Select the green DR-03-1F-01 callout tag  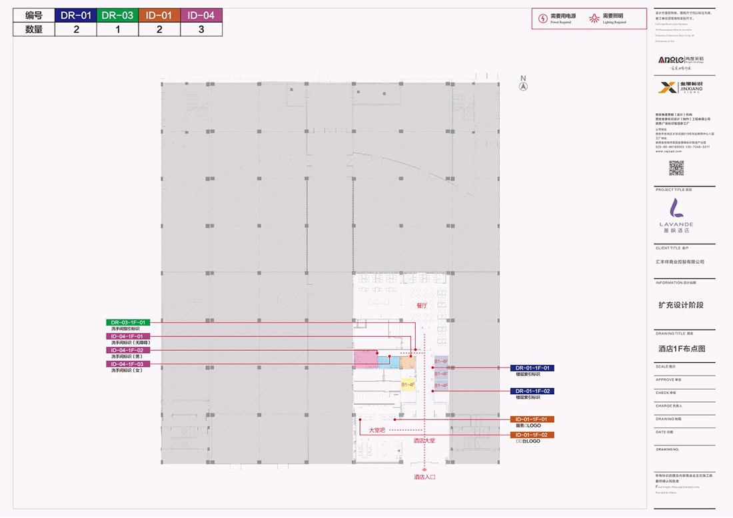[x=133, y=322]
